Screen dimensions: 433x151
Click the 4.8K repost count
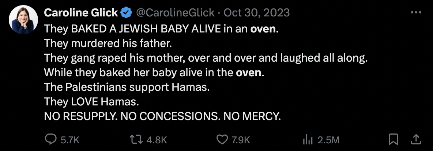tap(157, 140)
